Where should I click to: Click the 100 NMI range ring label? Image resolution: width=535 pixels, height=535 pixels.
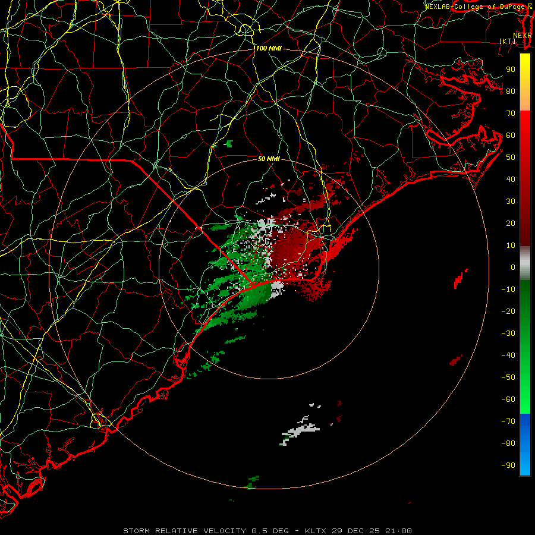(x=269, y=49)
